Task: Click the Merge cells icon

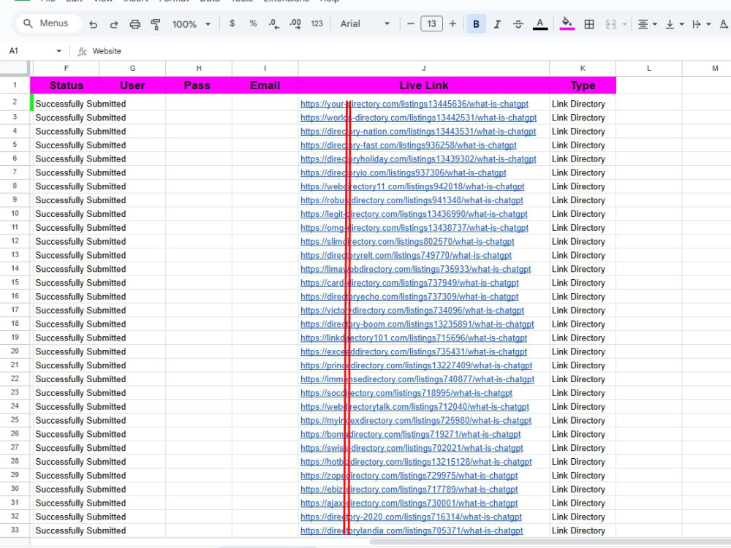Action: coord(610,24)
